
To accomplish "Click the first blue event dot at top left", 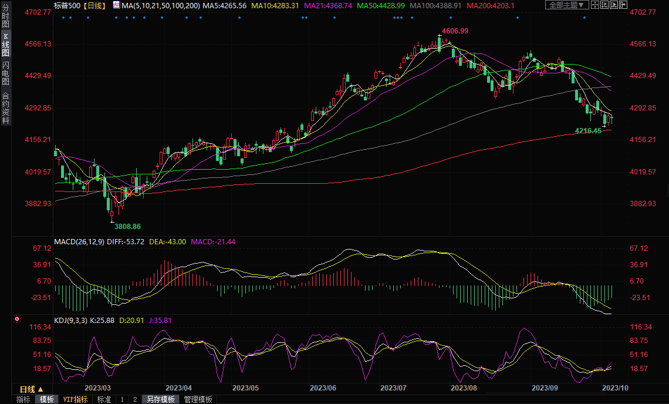I will click(63, 17).
